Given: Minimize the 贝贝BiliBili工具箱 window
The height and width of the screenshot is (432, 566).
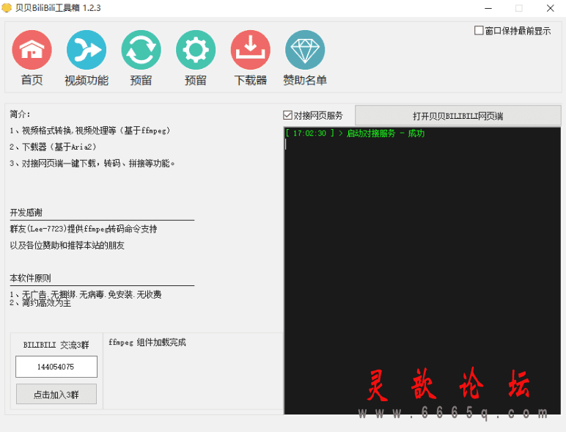Looking at the screenshot, I should (x=488, y=8).
